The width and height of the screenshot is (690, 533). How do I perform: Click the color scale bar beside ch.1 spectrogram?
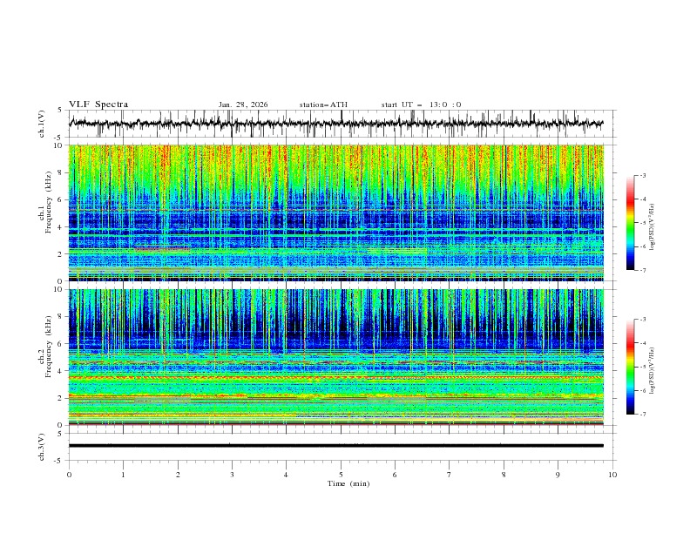pyautogui.click(x=631, y=223)
